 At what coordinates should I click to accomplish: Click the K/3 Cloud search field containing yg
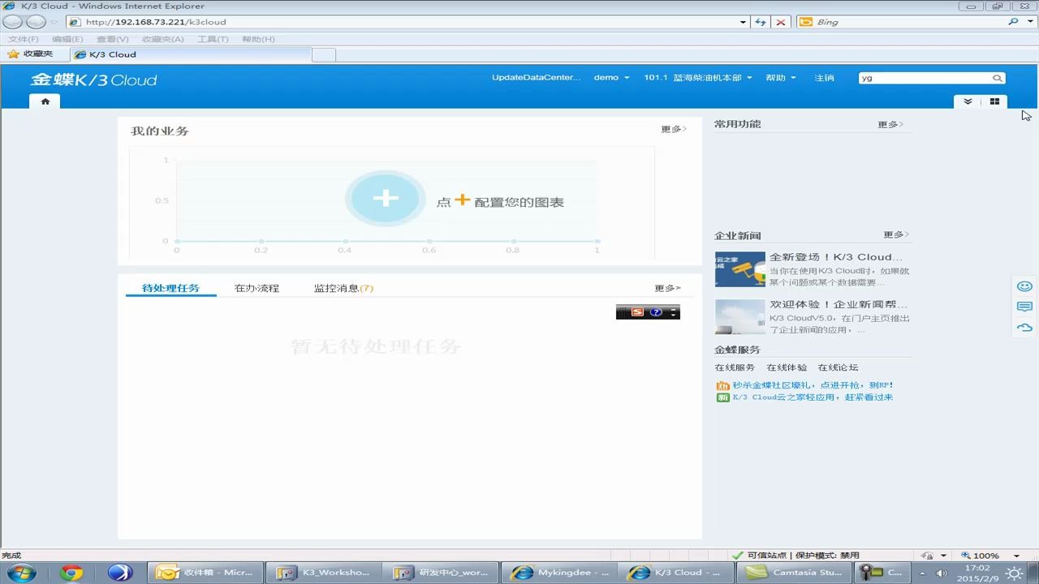click(925, 78)
